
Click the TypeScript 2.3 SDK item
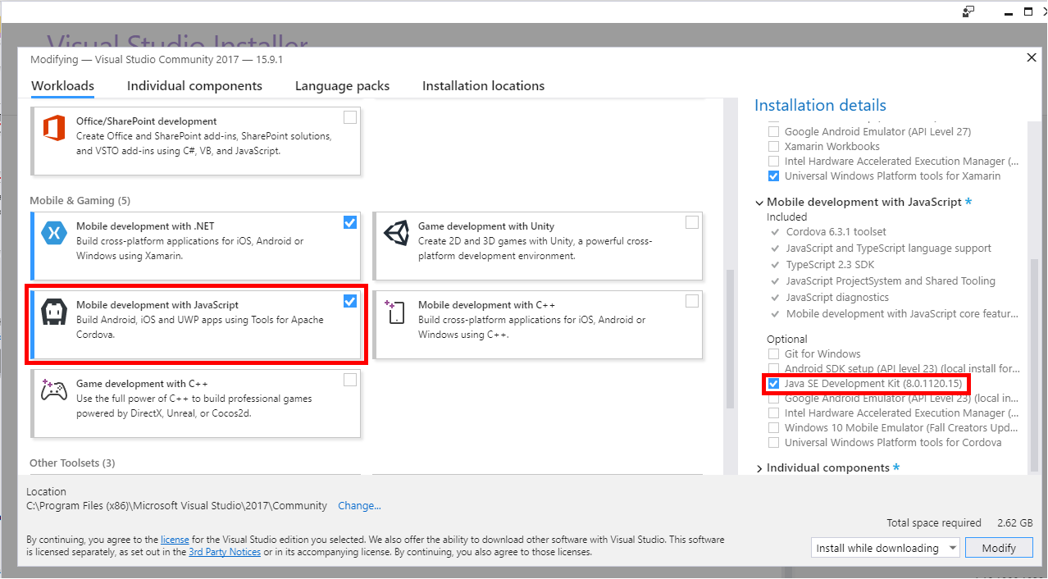click(x=830, y=265)
